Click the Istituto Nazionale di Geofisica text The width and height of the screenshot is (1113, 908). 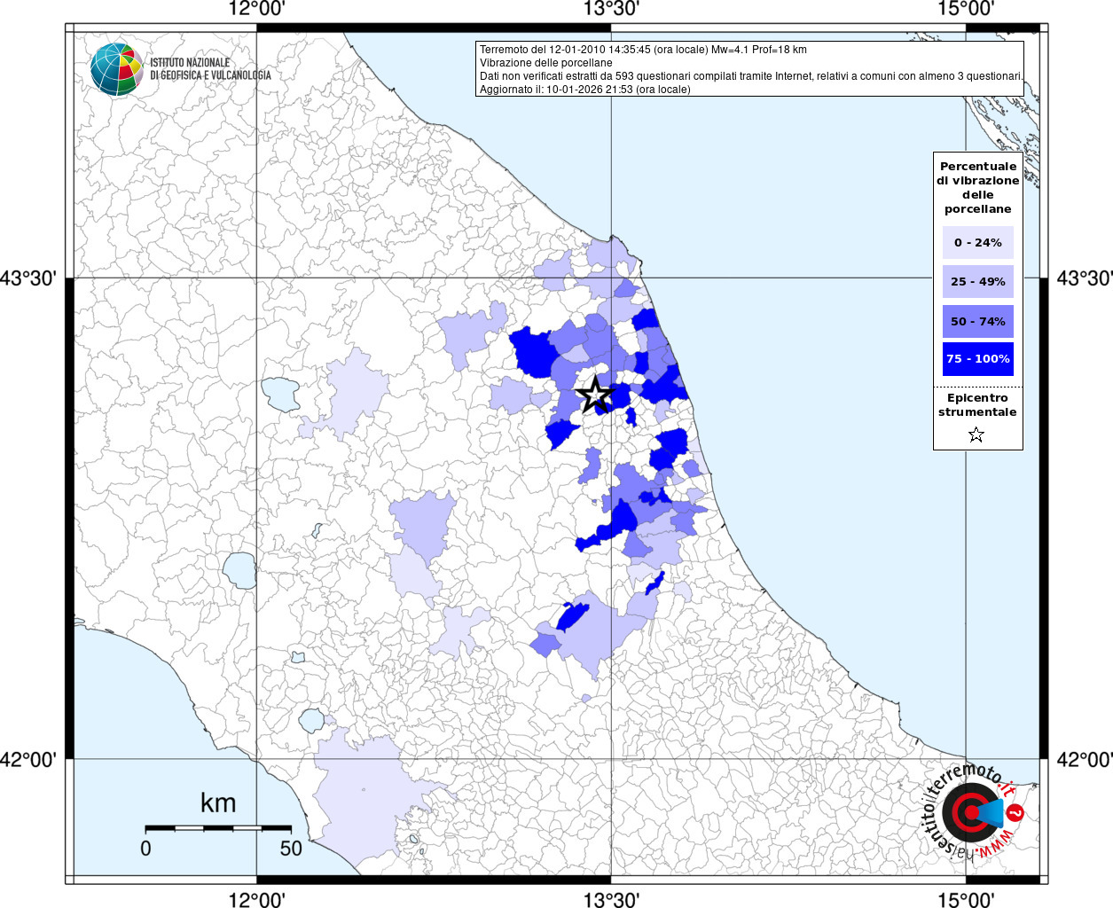point(210,69)
